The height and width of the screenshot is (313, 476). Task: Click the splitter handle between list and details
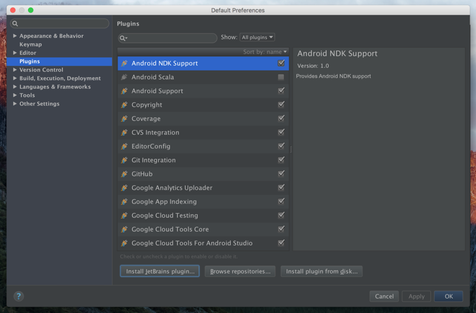291,149
